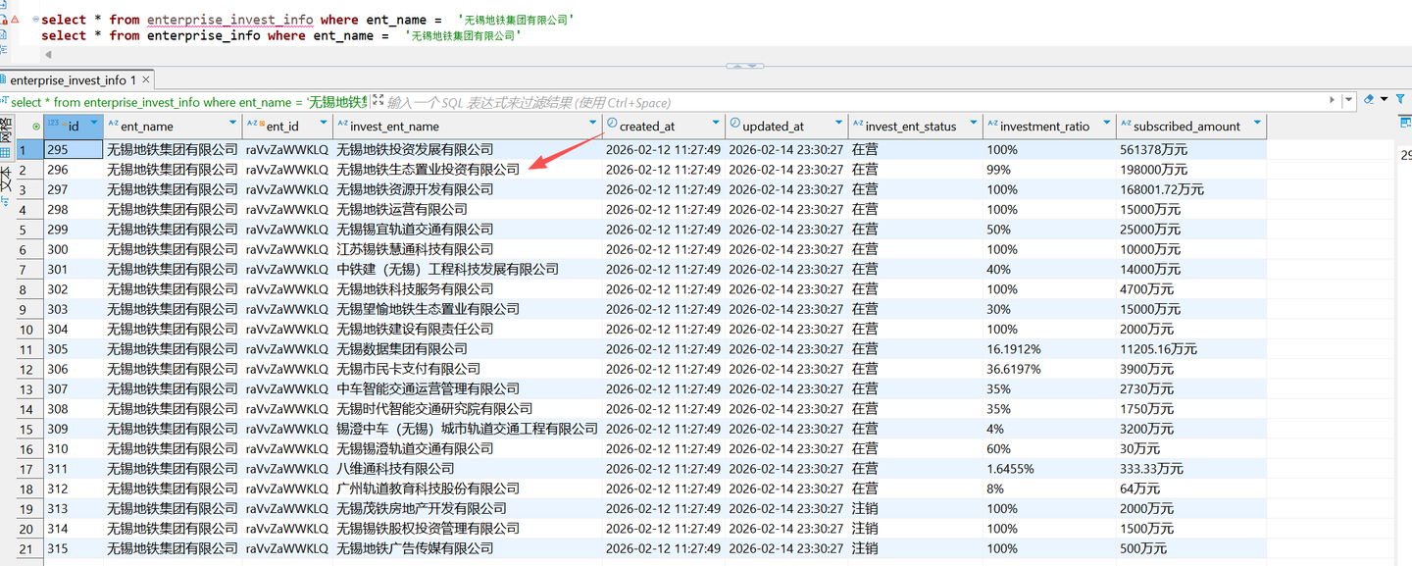The image size is (1412, 566).
Task: Click the 123 numeric type icon in id header
Action: (53, 124)
